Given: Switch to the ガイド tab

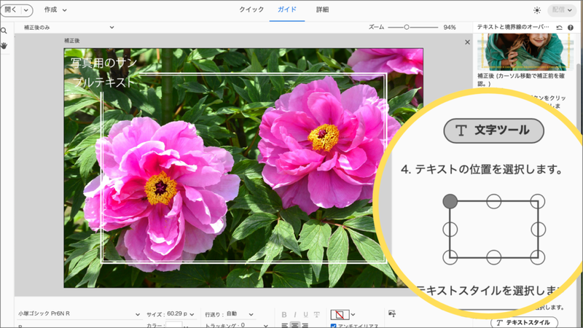Looking at the screenshot, I should coord(287,10).
